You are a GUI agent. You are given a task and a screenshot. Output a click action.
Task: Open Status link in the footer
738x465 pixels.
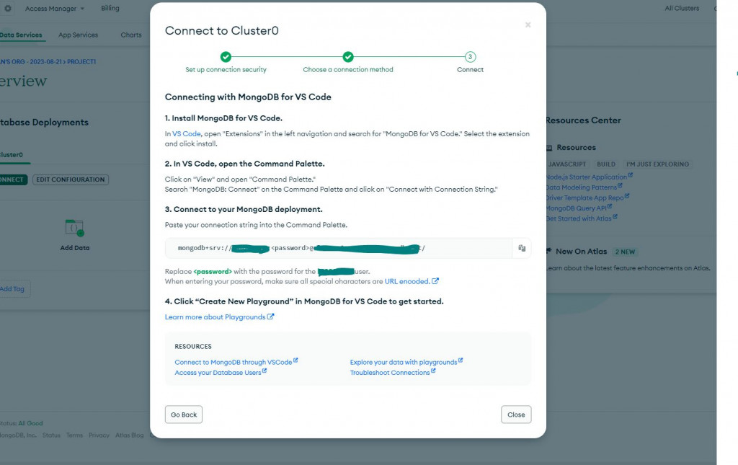(x=51, y=435)
